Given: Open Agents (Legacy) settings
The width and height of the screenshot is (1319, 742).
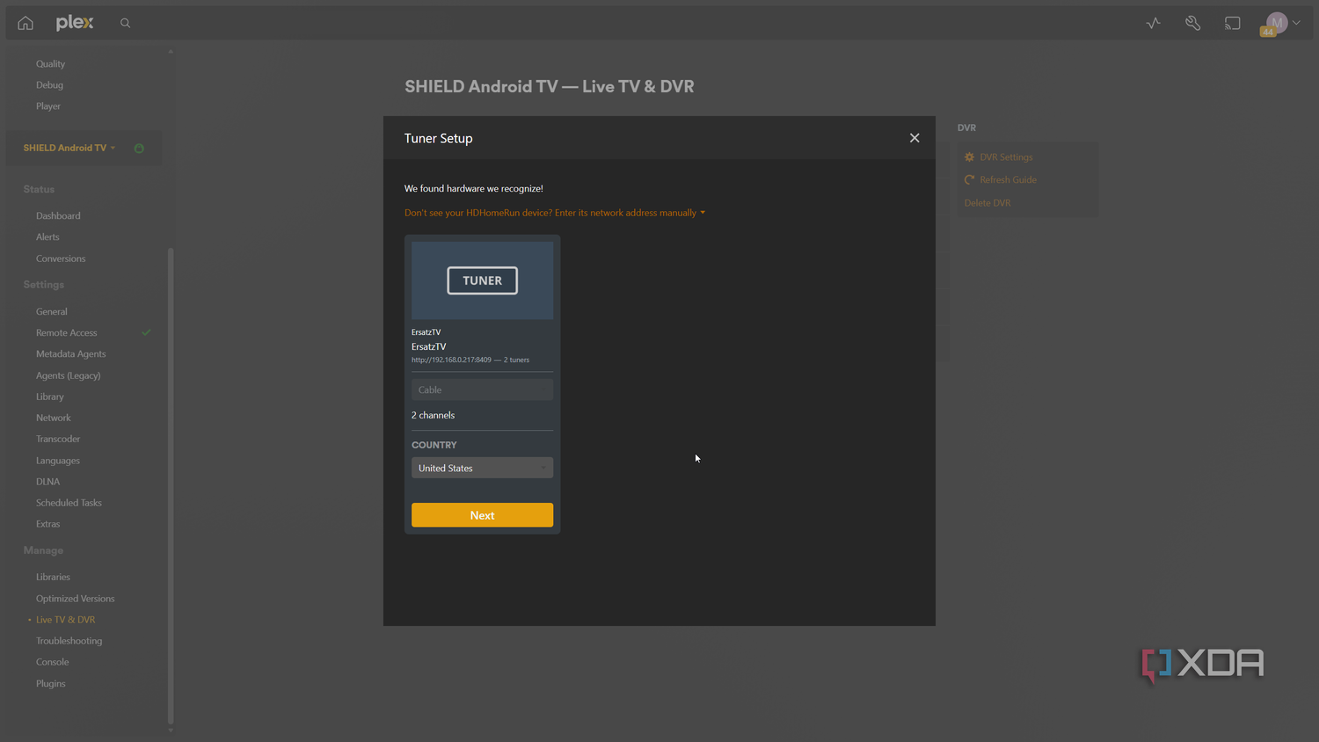Looking at the screenshot, I should click(68, 375).
